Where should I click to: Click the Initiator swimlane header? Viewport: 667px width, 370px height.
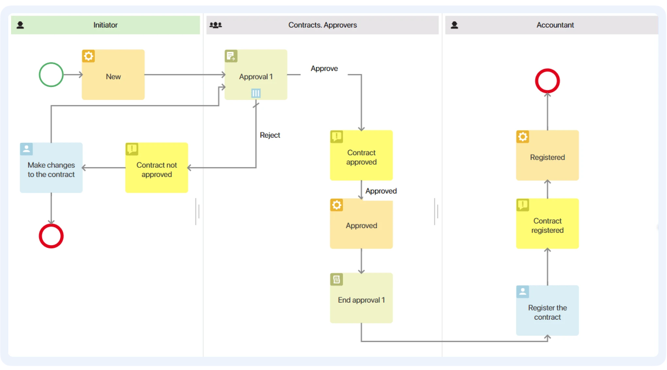click(105, 25)
